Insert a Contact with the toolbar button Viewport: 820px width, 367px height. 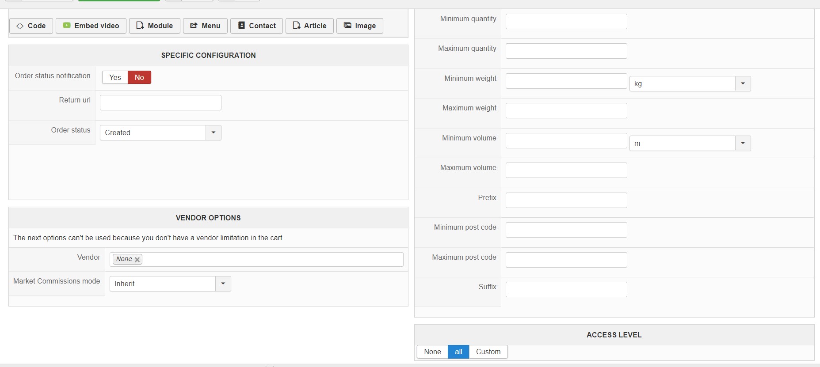coord(256,26)
